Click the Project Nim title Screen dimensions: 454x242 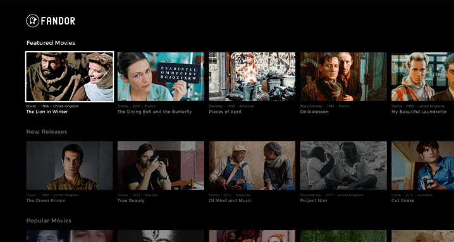click(x=314, y=200)
